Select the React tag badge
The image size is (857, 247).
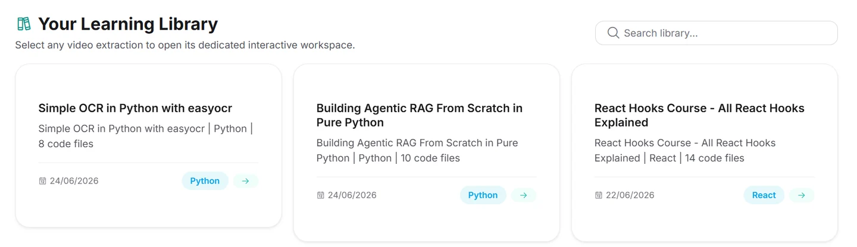(x=764, y=195)
